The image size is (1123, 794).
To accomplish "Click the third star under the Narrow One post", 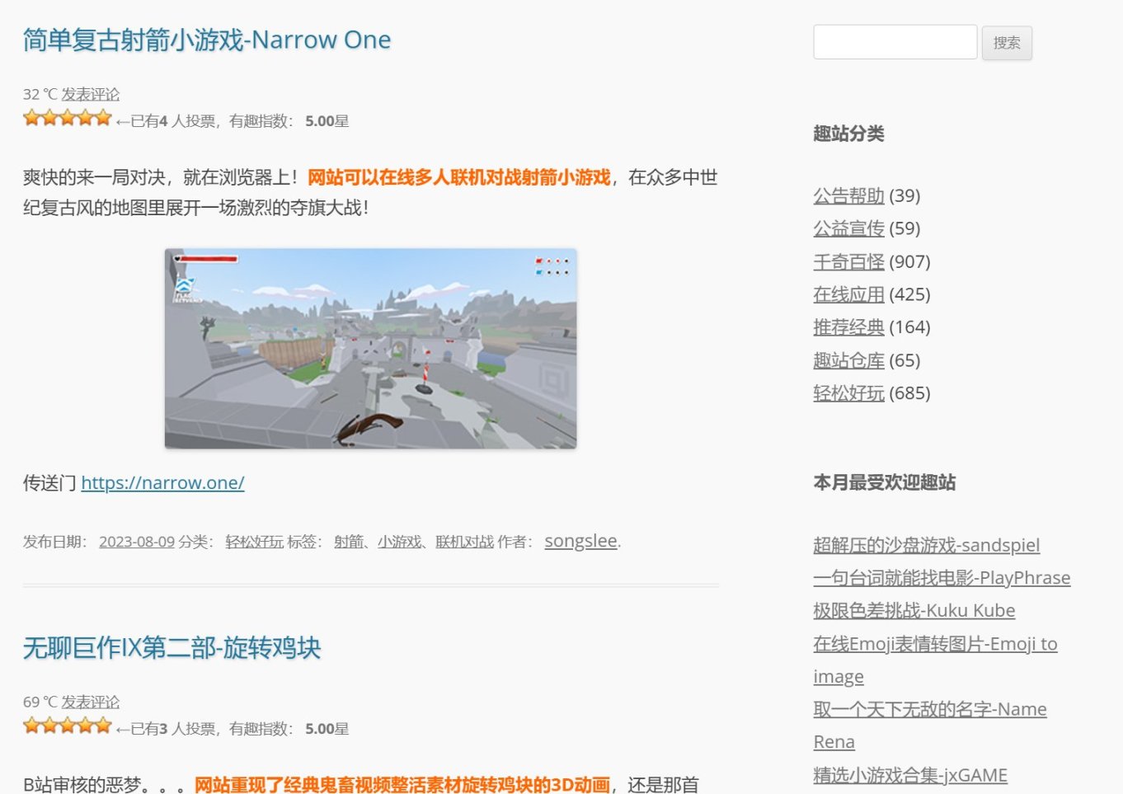I will (x=68, y=118).
